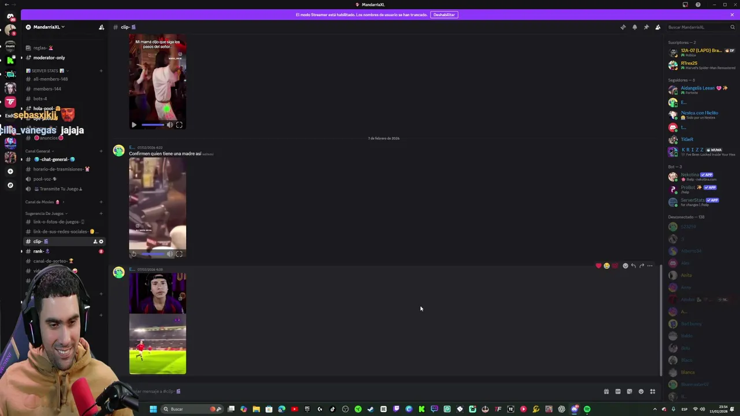Select the SHARK server icon in sidebar
The image size is (740, 416).
10,45
